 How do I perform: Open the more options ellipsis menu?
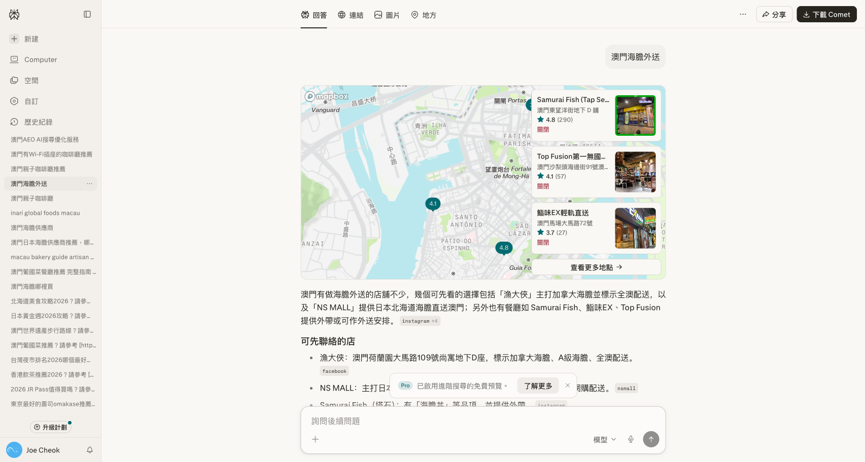[x=743, y=14]
